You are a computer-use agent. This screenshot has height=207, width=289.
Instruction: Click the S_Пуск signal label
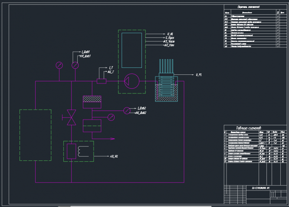(x=170, y=38)
